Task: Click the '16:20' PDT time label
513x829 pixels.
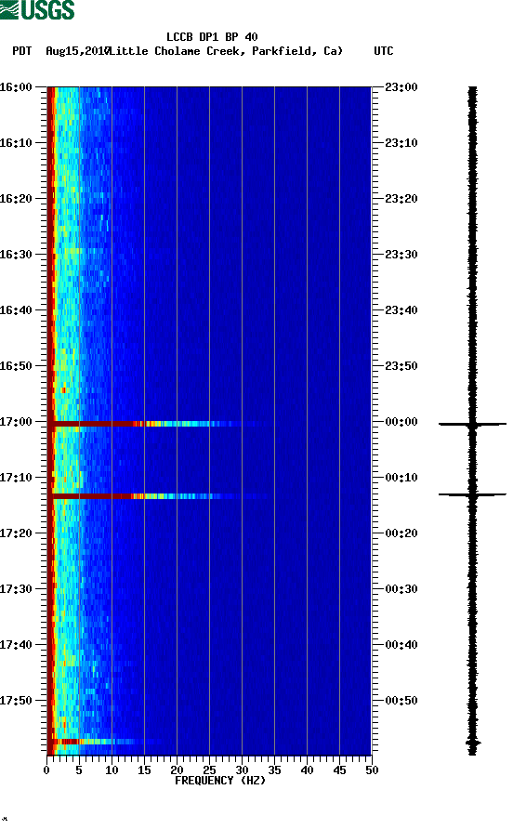Action: coord(16,199)
